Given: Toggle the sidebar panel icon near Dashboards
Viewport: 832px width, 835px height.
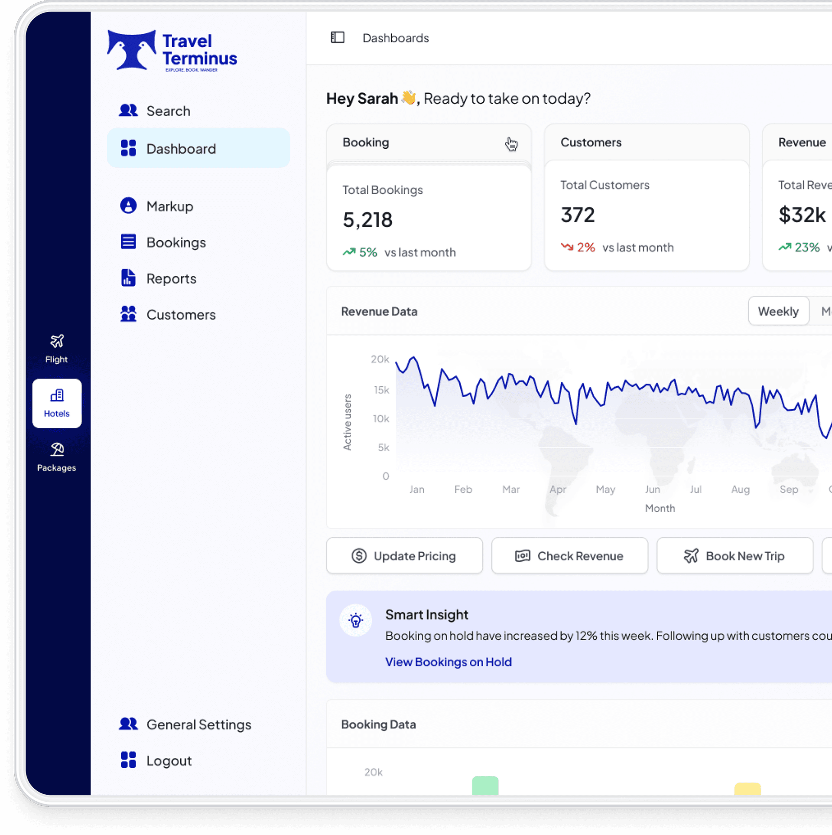Looking at the screenshot, I should (x=337, y=38).
